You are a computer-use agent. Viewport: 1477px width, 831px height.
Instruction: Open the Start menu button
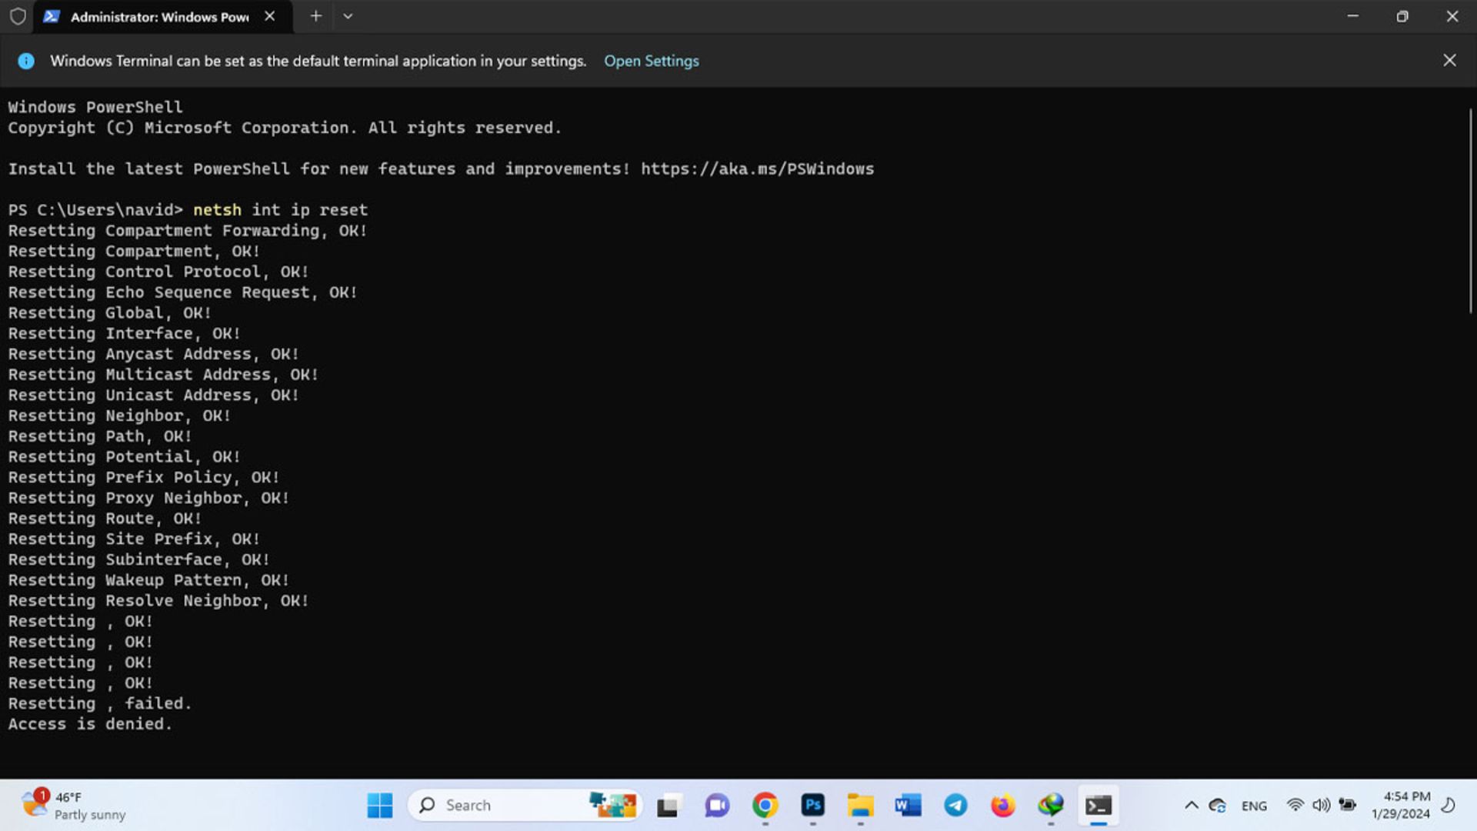(x=379, y=805)
